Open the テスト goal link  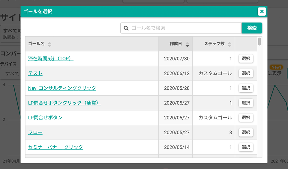point(35,73)
